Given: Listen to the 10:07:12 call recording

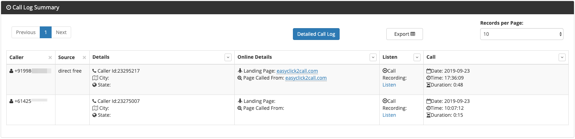Looking at the screenshot, I should (x=389, y=115).
